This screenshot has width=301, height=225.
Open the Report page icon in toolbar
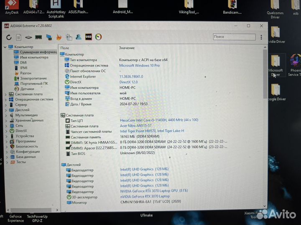point(19,37)
